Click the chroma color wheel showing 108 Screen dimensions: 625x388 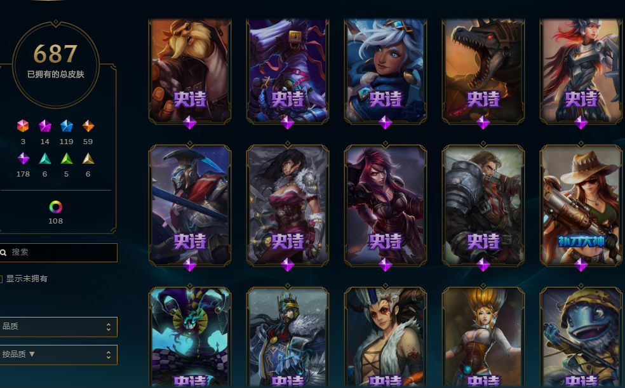pos(56,207)
